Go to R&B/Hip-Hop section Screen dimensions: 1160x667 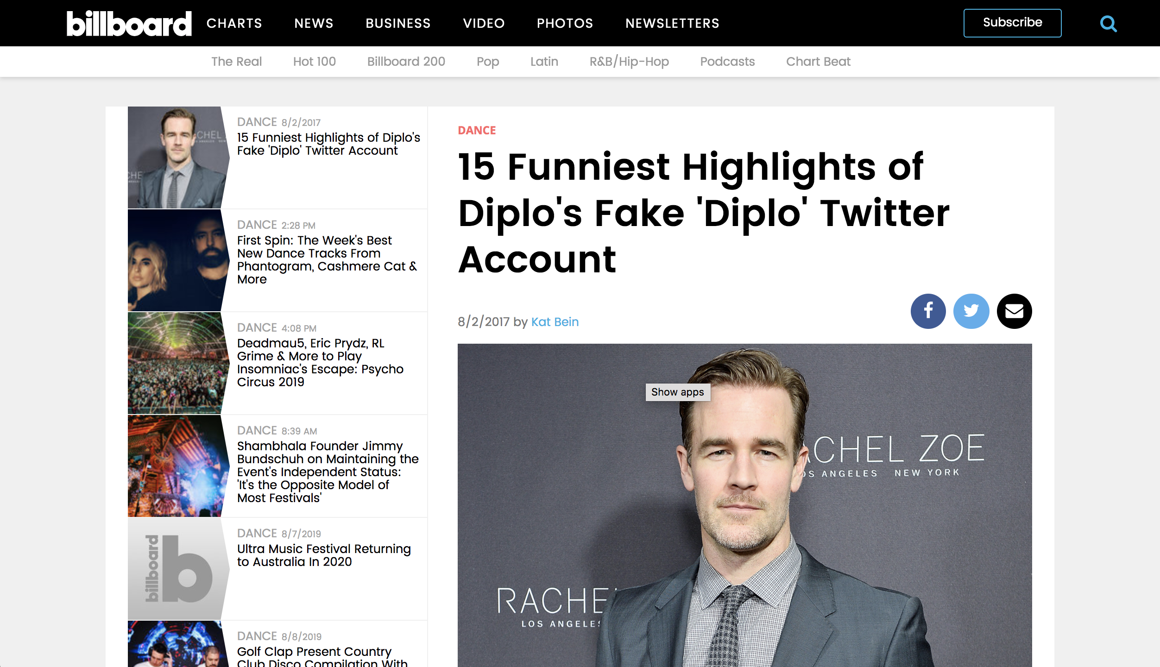(629, 62)
